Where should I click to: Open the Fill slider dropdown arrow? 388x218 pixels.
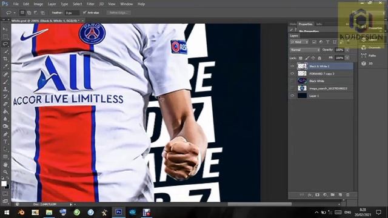coord(347,58)
